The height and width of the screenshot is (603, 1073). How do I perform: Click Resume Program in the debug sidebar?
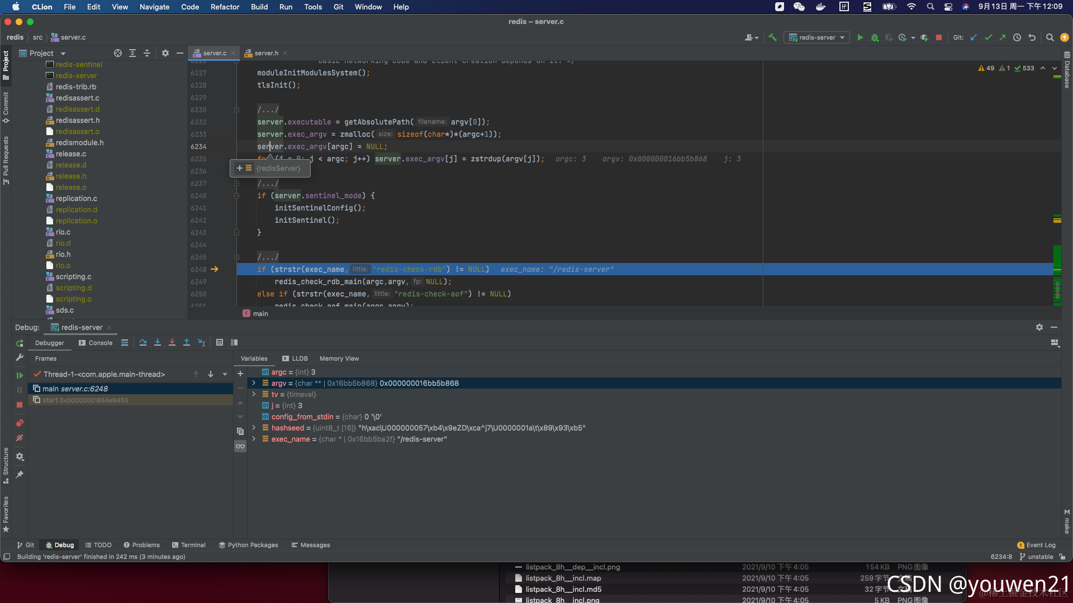(x=20, y=375)
